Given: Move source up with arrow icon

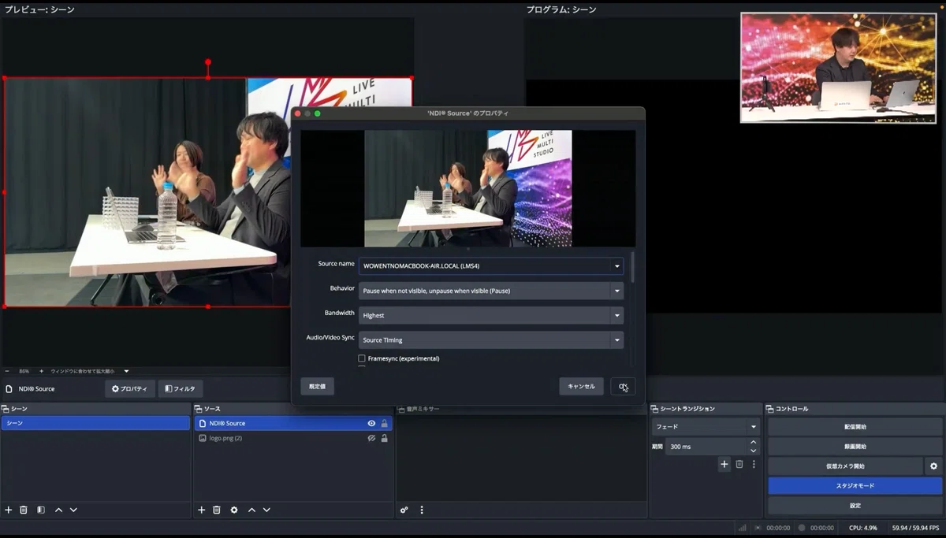Looking at the screenshot, I should pos(251,510).
